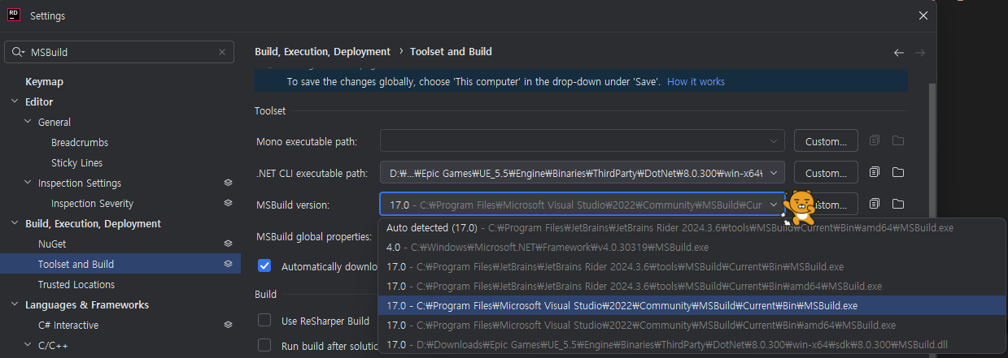Click the Toolset section heading
Image resolution: width=1008 pixels, height=358 pixels.
270,111
